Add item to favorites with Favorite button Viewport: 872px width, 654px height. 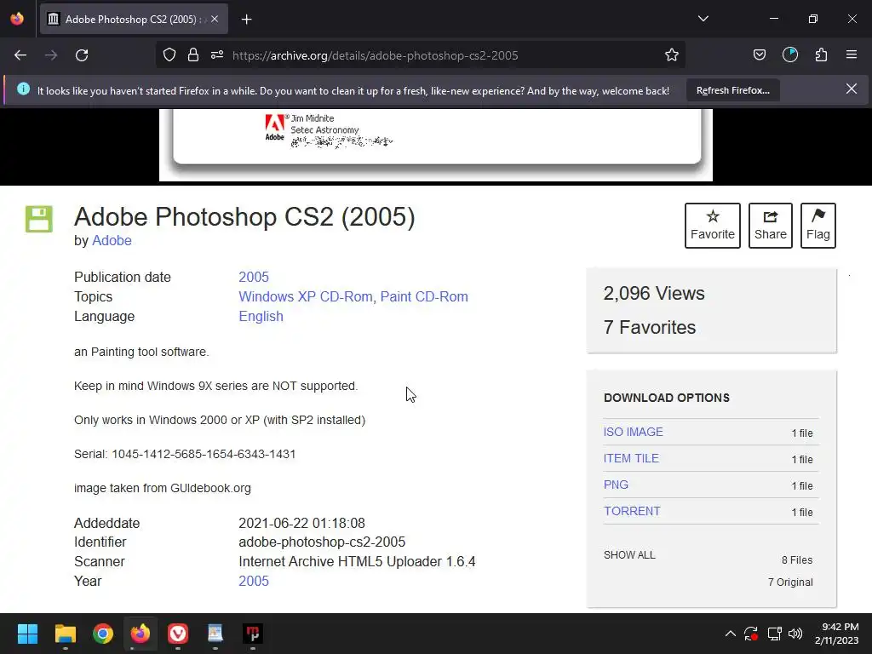pos(713,226)
